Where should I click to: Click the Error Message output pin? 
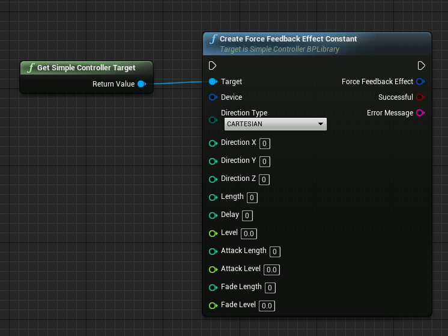click(x=420, y=113)
